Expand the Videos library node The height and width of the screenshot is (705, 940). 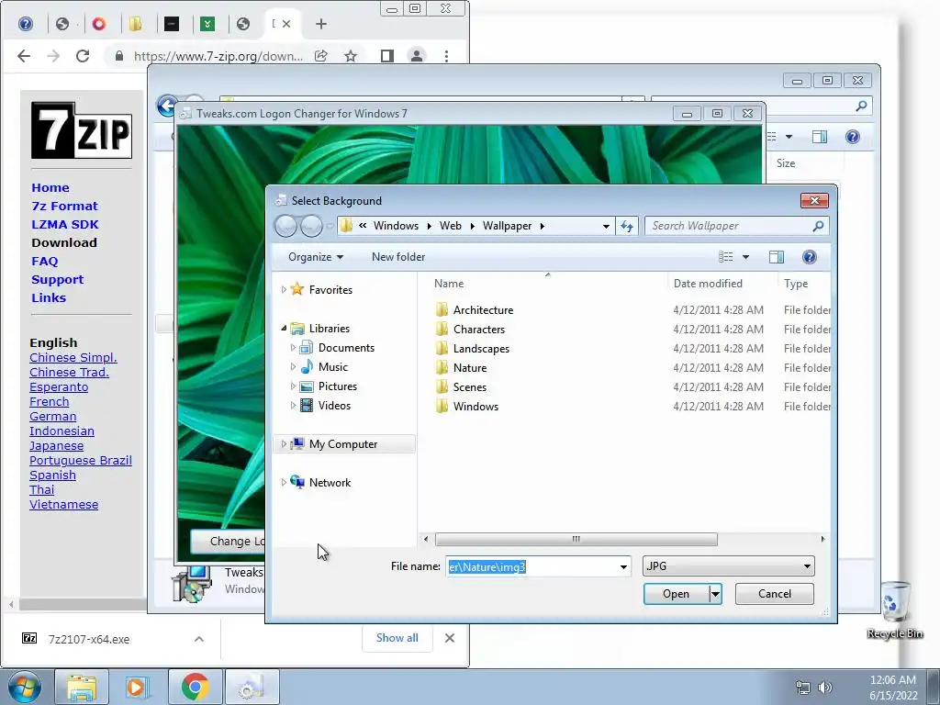(293, 405)
